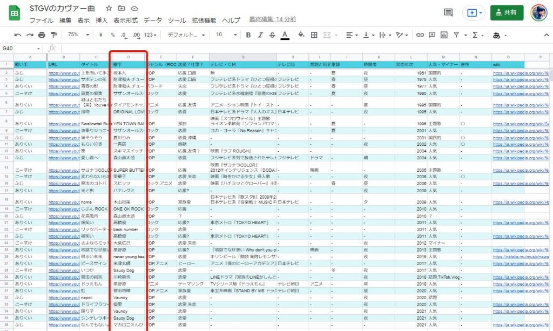Open the データ menu
This screenshot has height=331, width=553.
[x=153, y=21]
